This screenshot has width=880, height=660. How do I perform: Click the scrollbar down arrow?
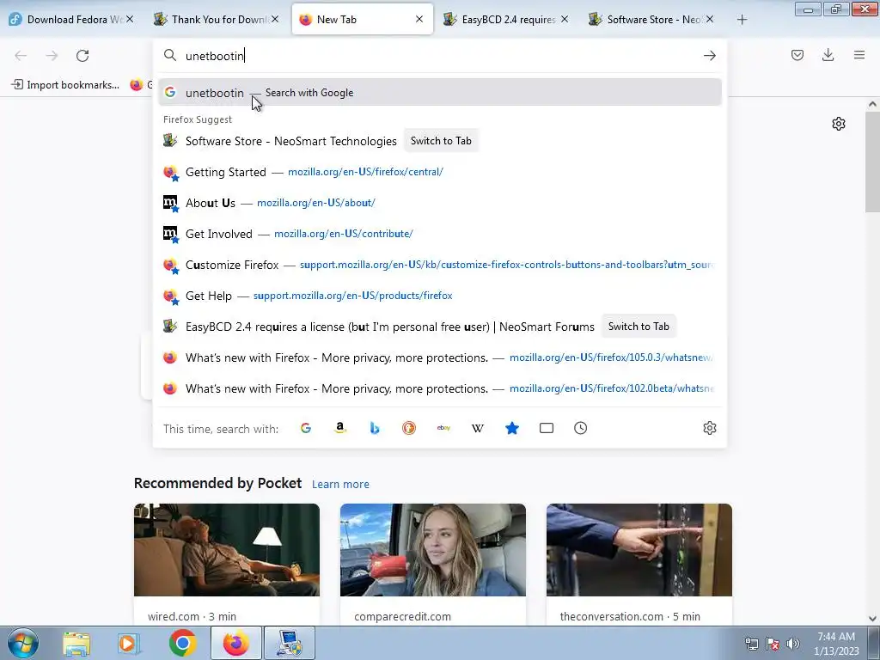point(872,619)
